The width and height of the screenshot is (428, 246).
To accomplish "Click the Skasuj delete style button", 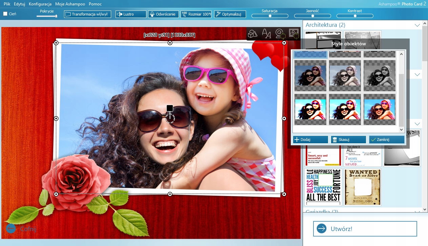I will [348, 140].
